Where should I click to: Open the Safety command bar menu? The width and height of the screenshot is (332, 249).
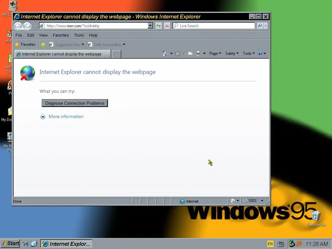232,53
